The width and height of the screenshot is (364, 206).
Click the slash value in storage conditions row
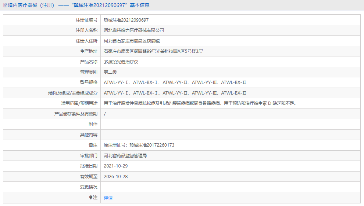[105, 114]
